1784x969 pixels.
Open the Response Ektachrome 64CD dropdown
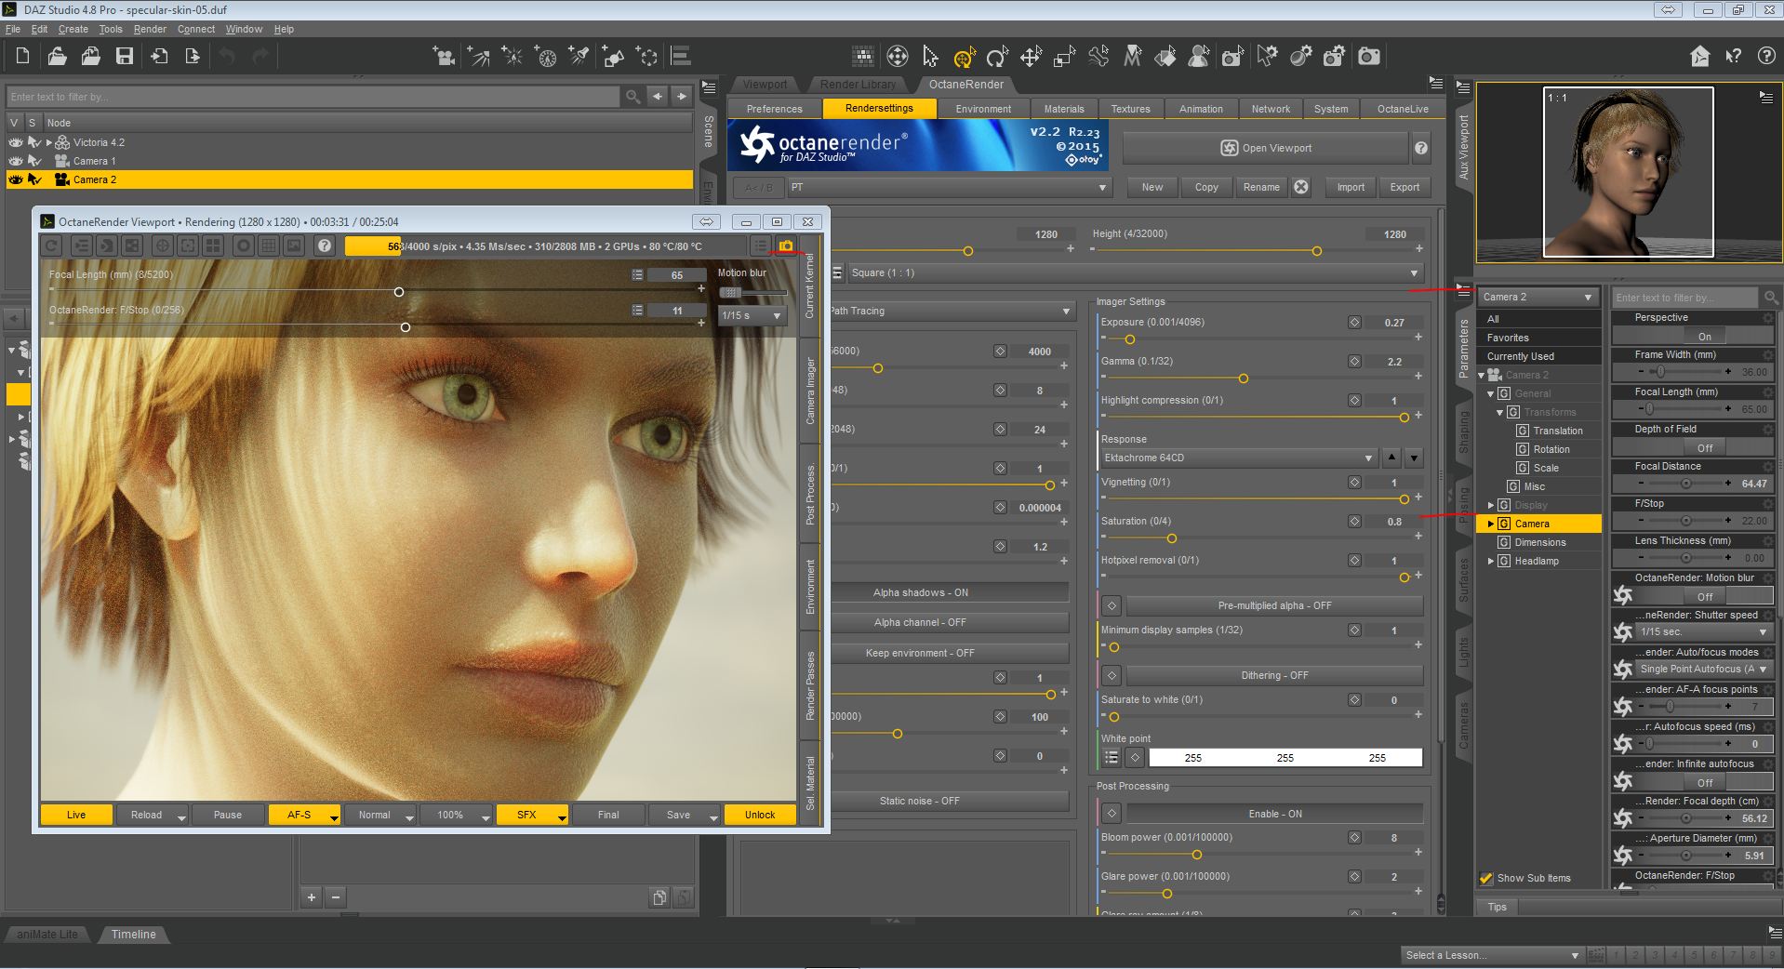[1237, 458]
